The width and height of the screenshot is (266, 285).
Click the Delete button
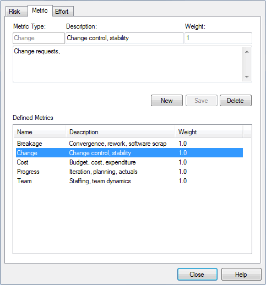point(236,101)
